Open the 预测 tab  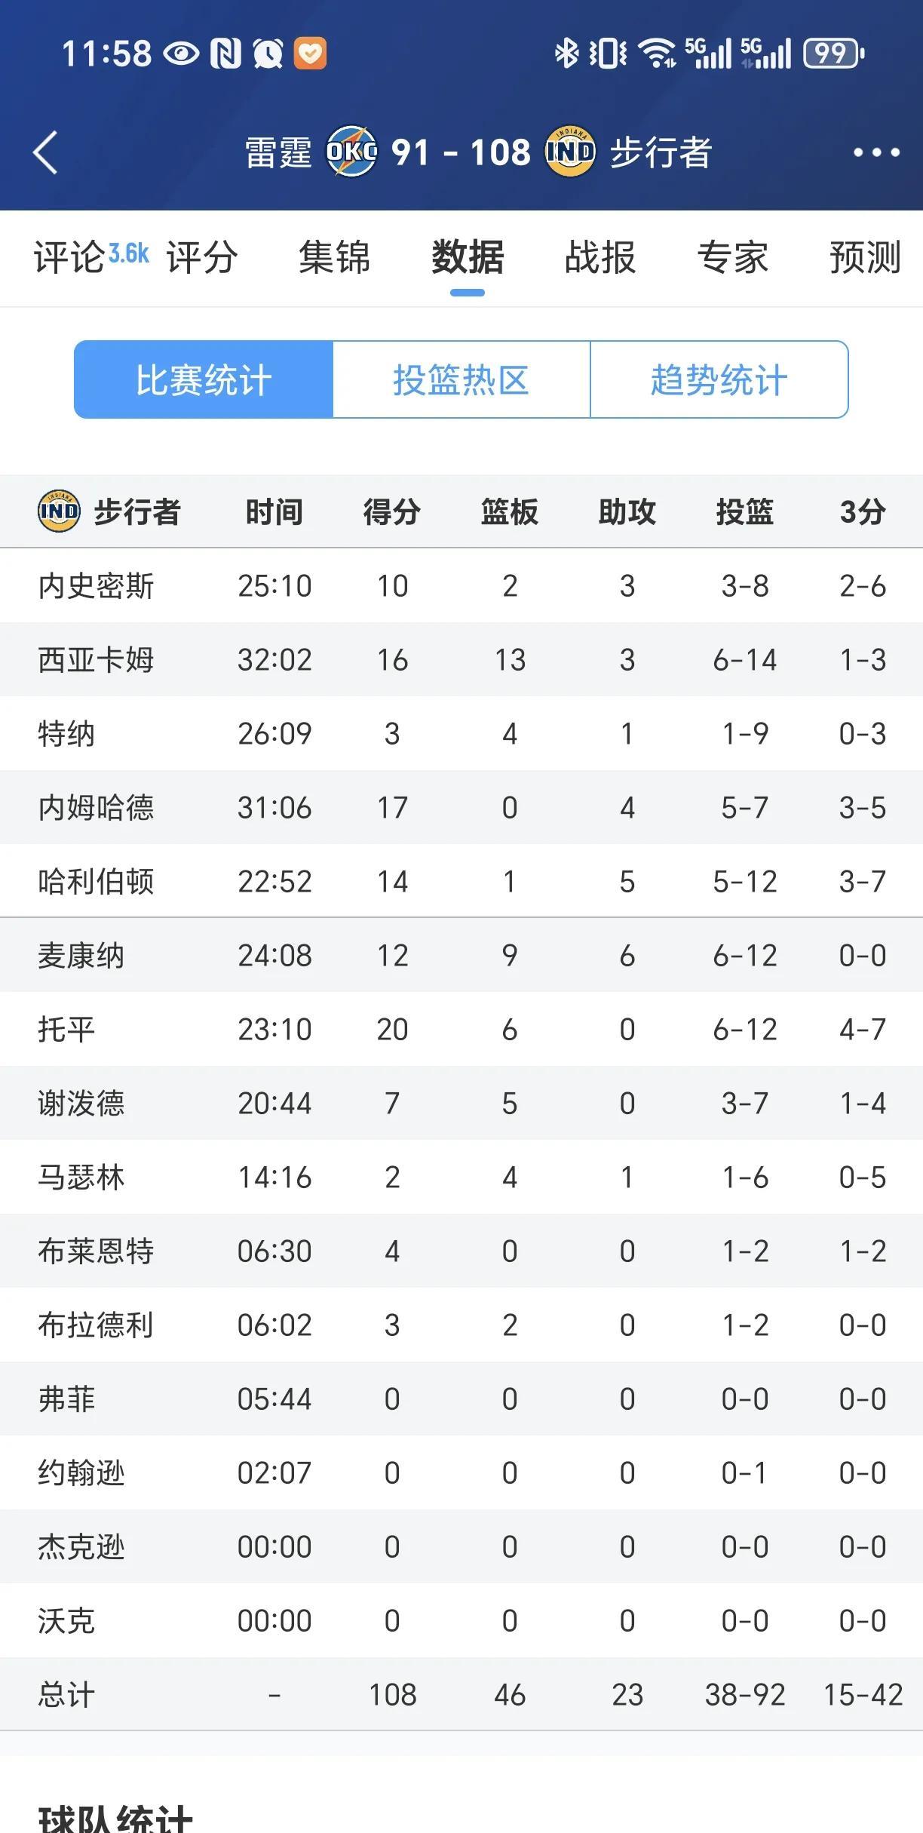point(866,257)
